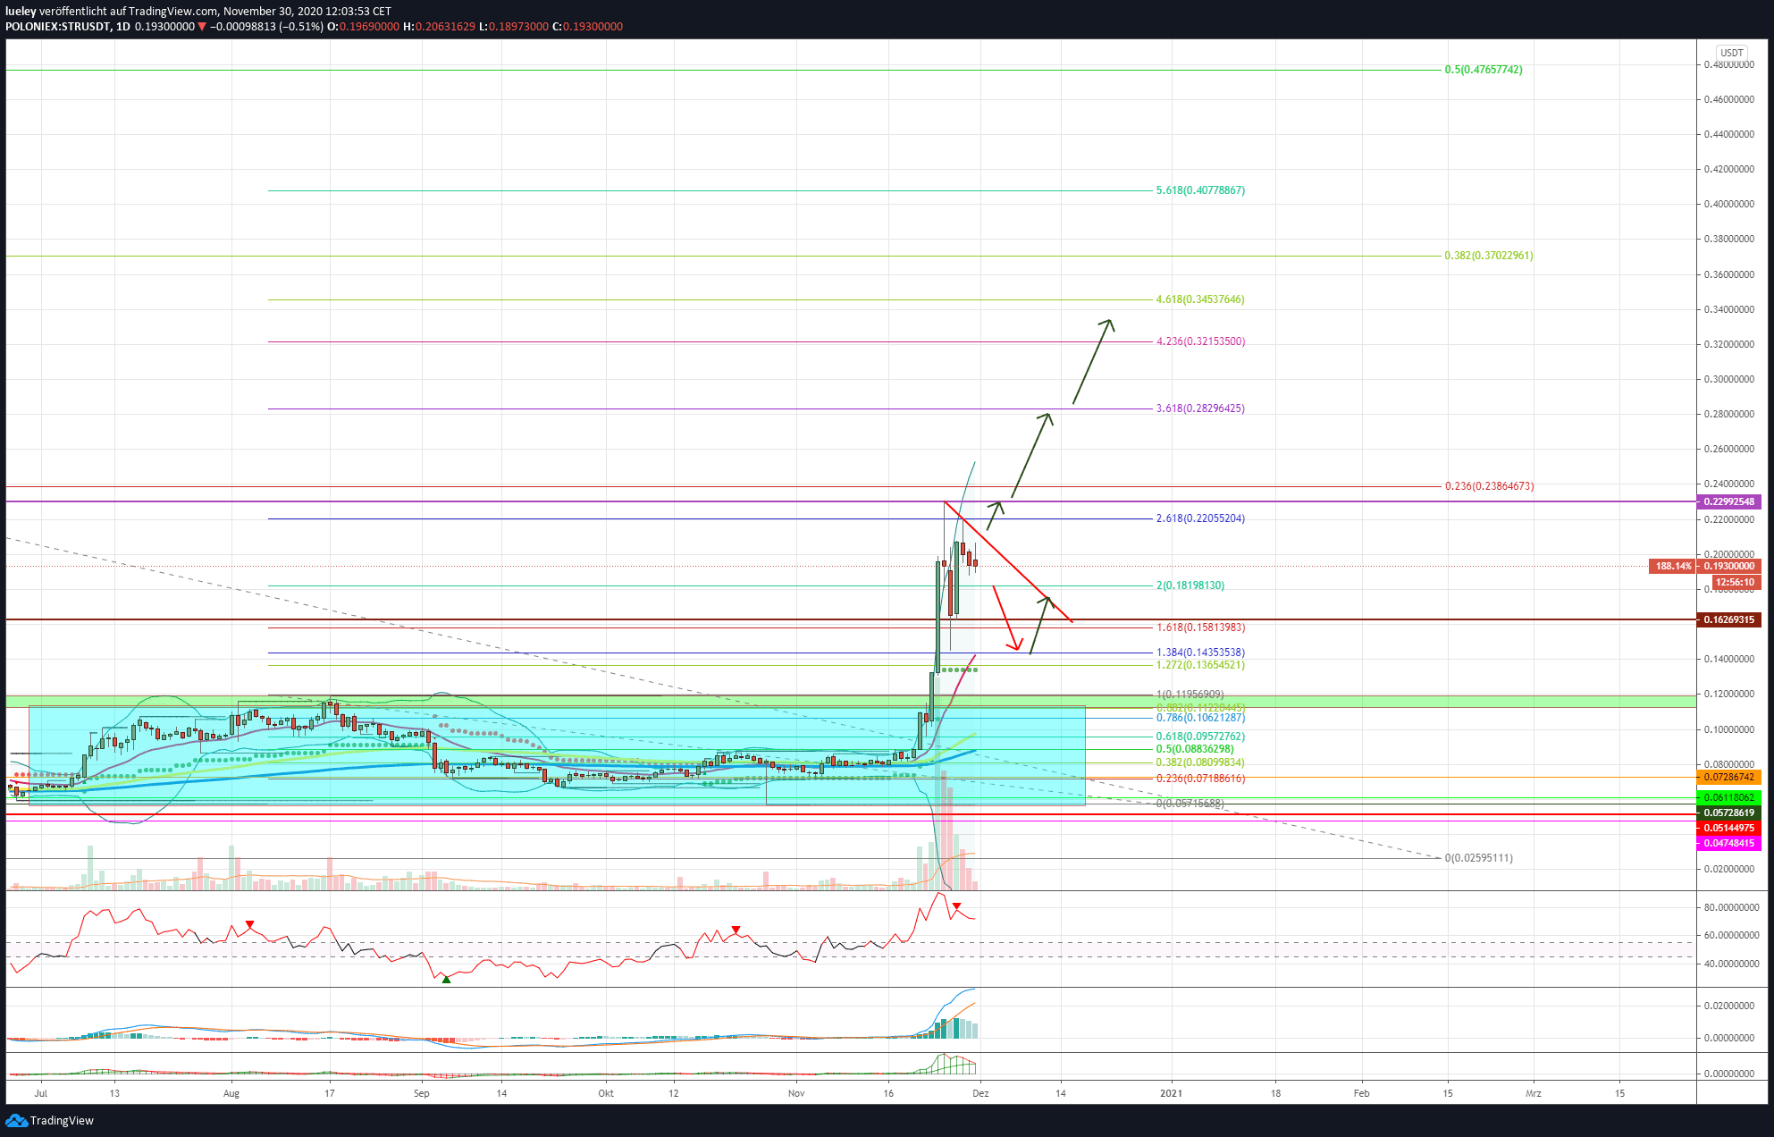The width and height of the screenshot is (1774, 1137).
Task: Select the 3.618(0.28296425) extension label
Action: click(1200, 408)
